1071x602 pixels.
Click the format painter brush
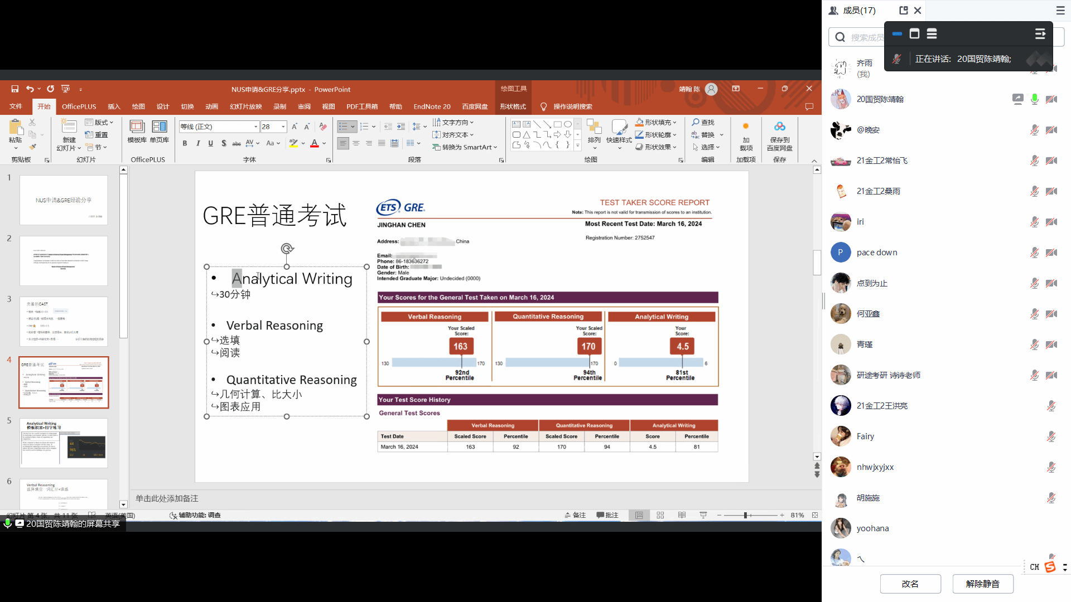(33, 147)
